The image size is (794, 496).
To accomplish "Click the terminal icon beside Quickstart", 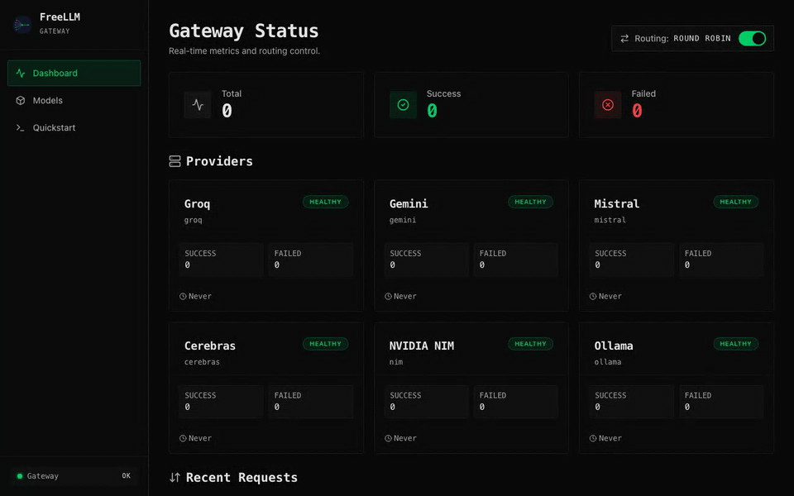I will (x=19, y=127).
